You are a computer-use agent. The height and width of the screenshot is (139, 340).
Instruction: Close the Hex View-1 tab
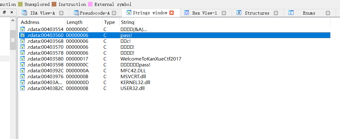(224, 13)
